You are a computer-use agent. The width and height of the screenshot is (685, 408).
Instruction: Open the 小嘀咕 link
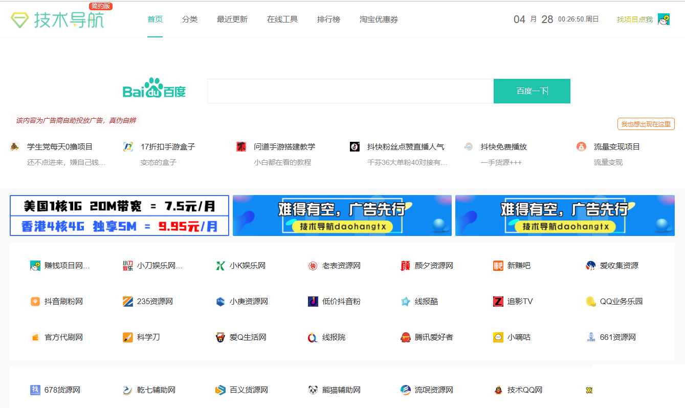tap(519, 337)
